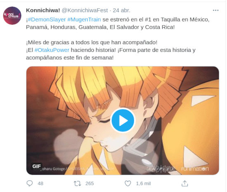Open the anime GIF thumbnail image
227x192 pixels.
(123, 121)
